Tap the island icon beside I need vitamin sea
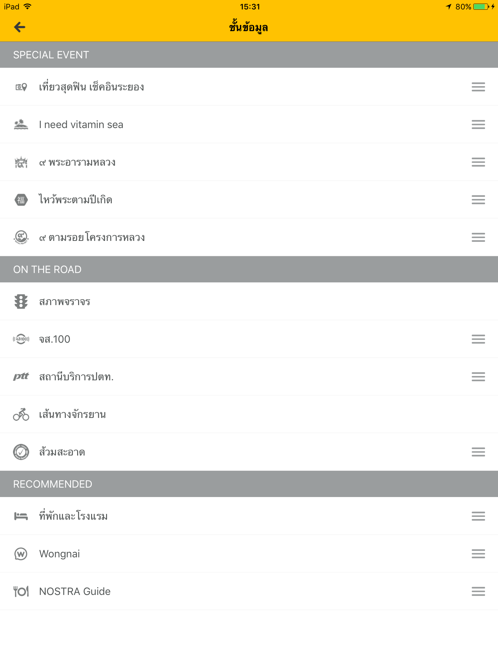This screenshot has width=498, height=664. pos(21,124)
